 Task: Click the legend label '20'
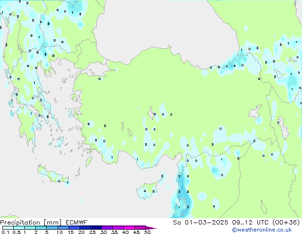(81, 232)
